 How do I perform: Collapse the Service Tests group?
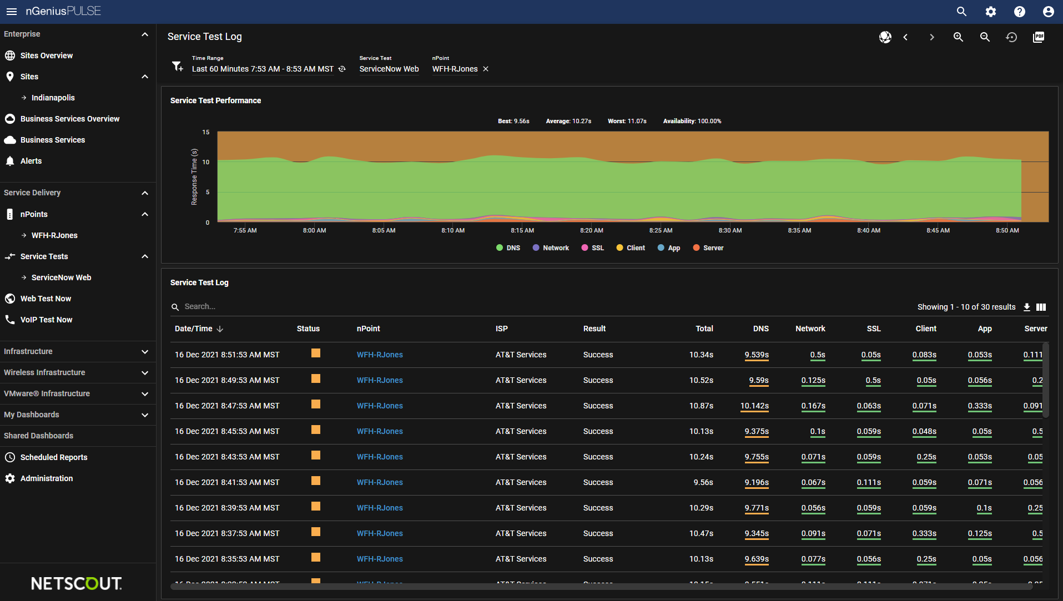pos(144,256)
